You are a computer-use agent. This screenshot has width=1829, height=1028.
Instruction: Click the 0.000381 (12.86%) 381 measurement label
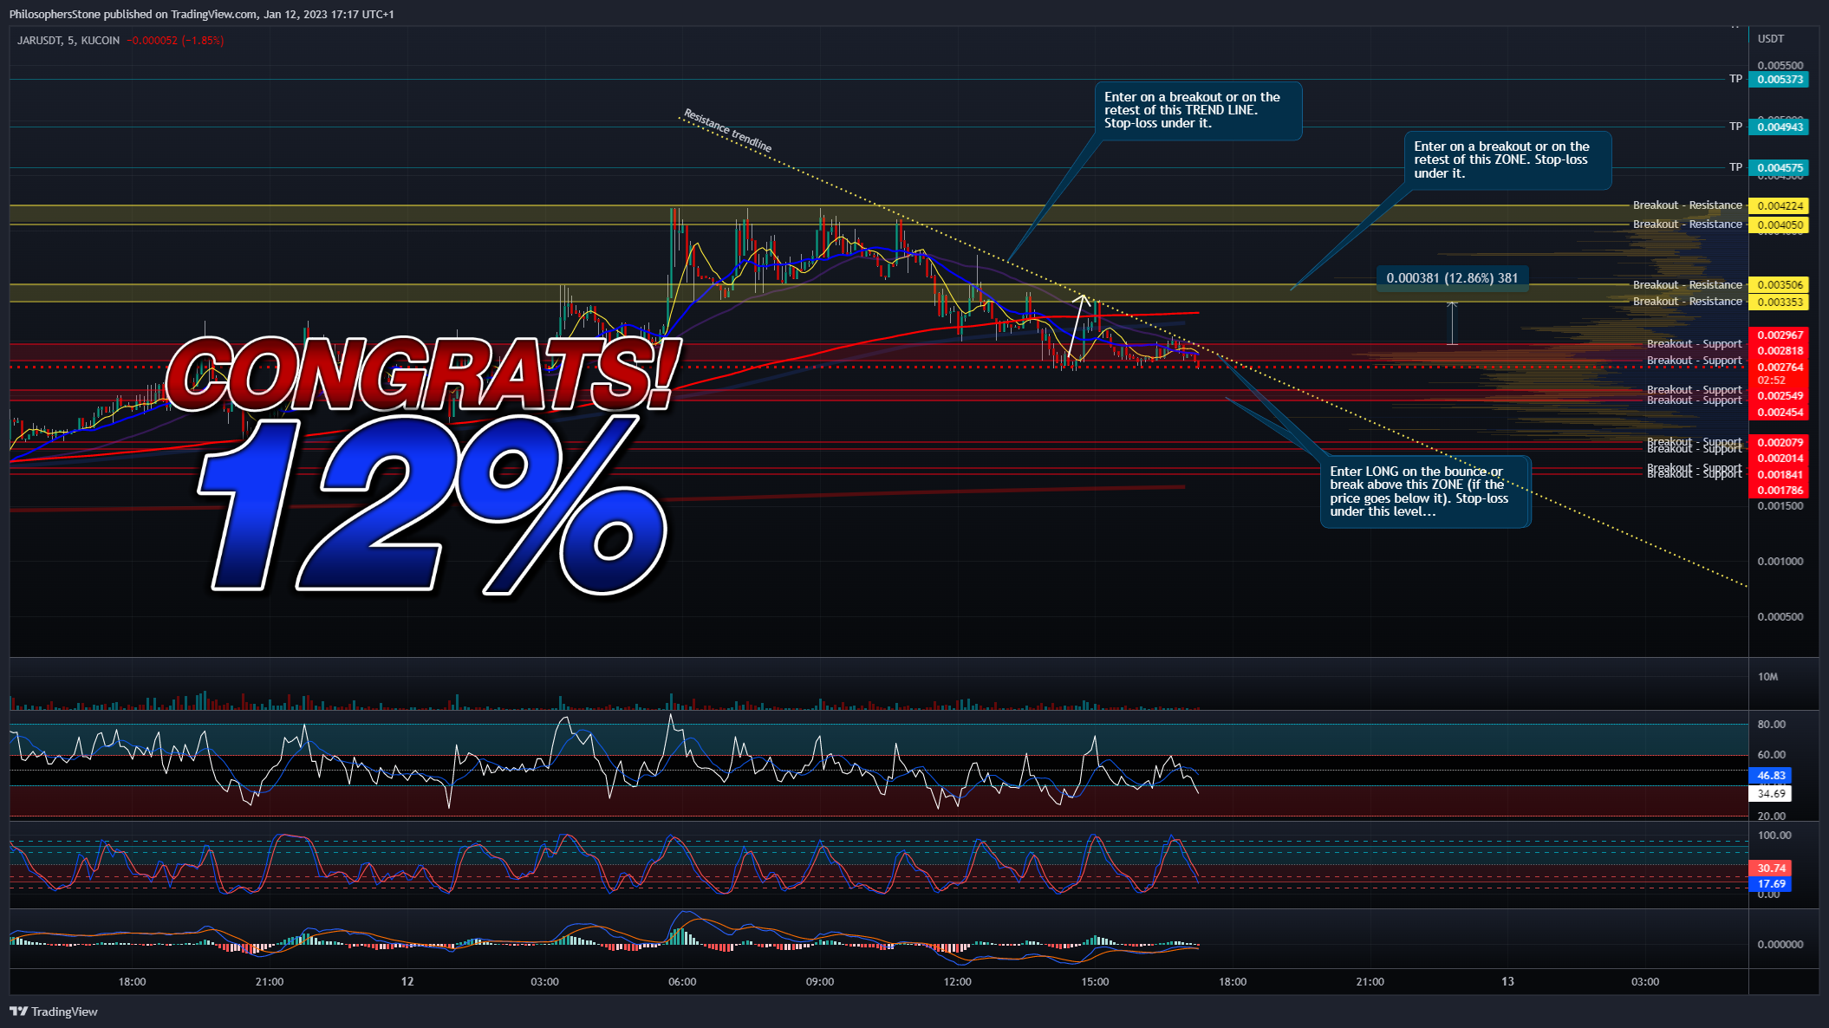(1452, 278)
